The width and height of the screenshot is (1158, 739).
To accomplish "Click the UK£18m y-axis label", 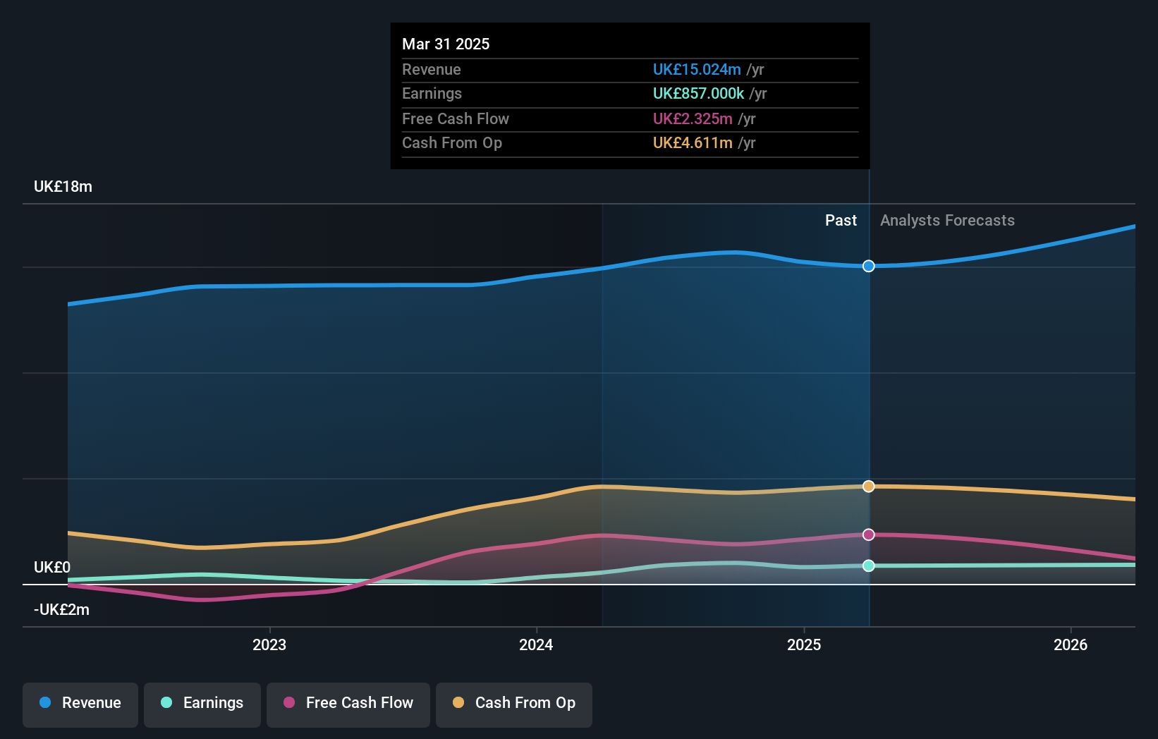I will [63, 187].
